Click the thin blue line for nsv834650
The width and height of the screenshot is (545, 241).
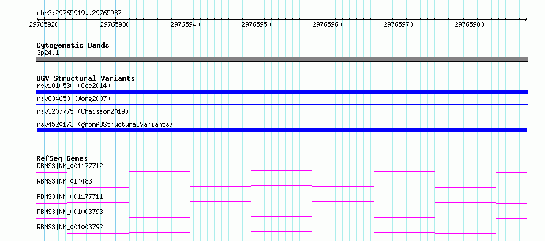tap(282, 104)
